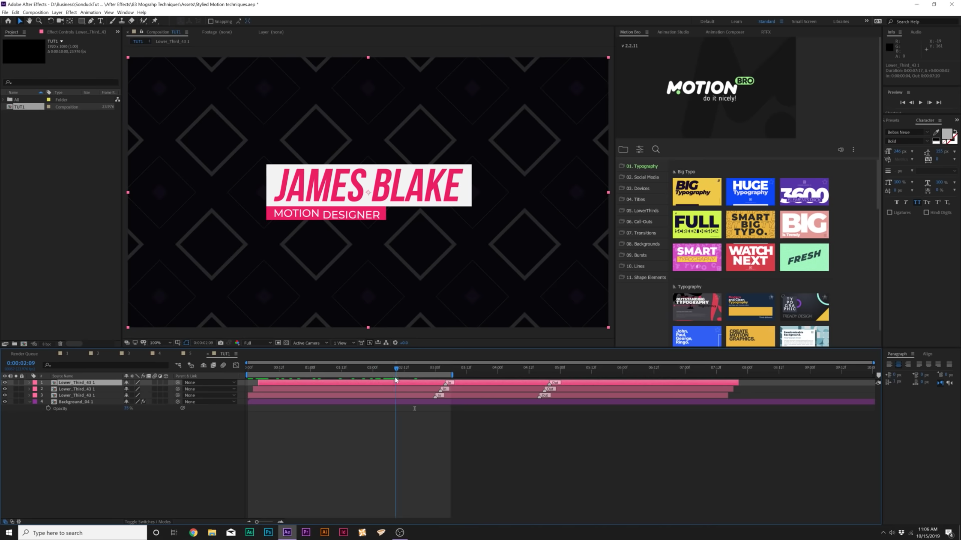The height and width of the screenshot is (540, 961).
Task: Click the Pen tool icon in toolbar
Action: point(90,21)
